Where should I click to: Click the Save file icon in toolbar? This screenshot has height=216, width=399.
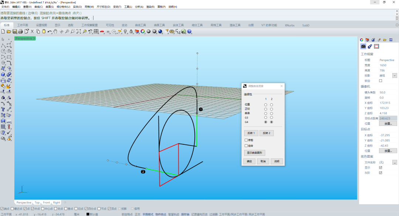tap(15, 31)
